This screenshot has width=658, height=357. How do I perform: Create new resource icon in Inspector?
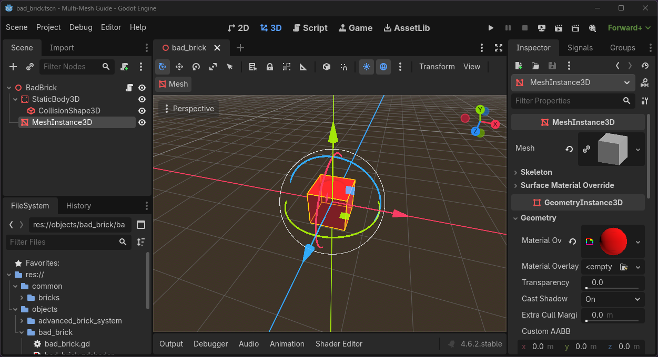coord(519,66)
